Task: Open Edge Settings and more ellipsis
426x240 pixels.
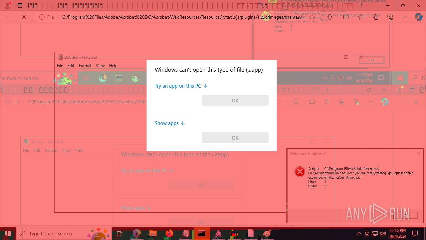Action: [x=405, y=17]
